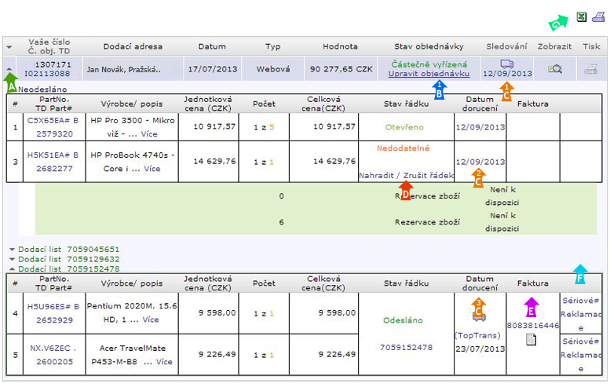Click Dodací adresa column header

(x=133, y=46)
